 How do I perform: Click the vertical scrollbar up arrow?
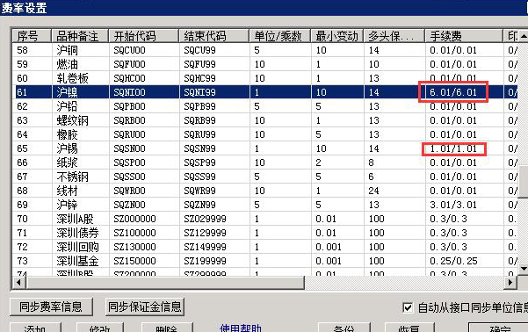(x=524, y=36)
